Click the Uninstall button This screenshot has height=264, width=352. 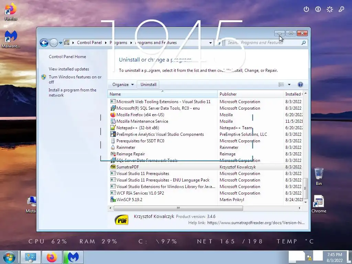(x=148, y=85)
